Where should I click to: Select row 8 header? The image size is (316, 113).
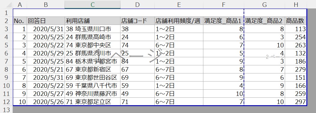pos(6,70)
